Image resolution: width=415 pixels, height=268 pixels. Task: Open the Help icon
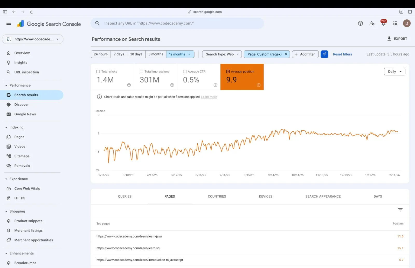click(360, 23)
